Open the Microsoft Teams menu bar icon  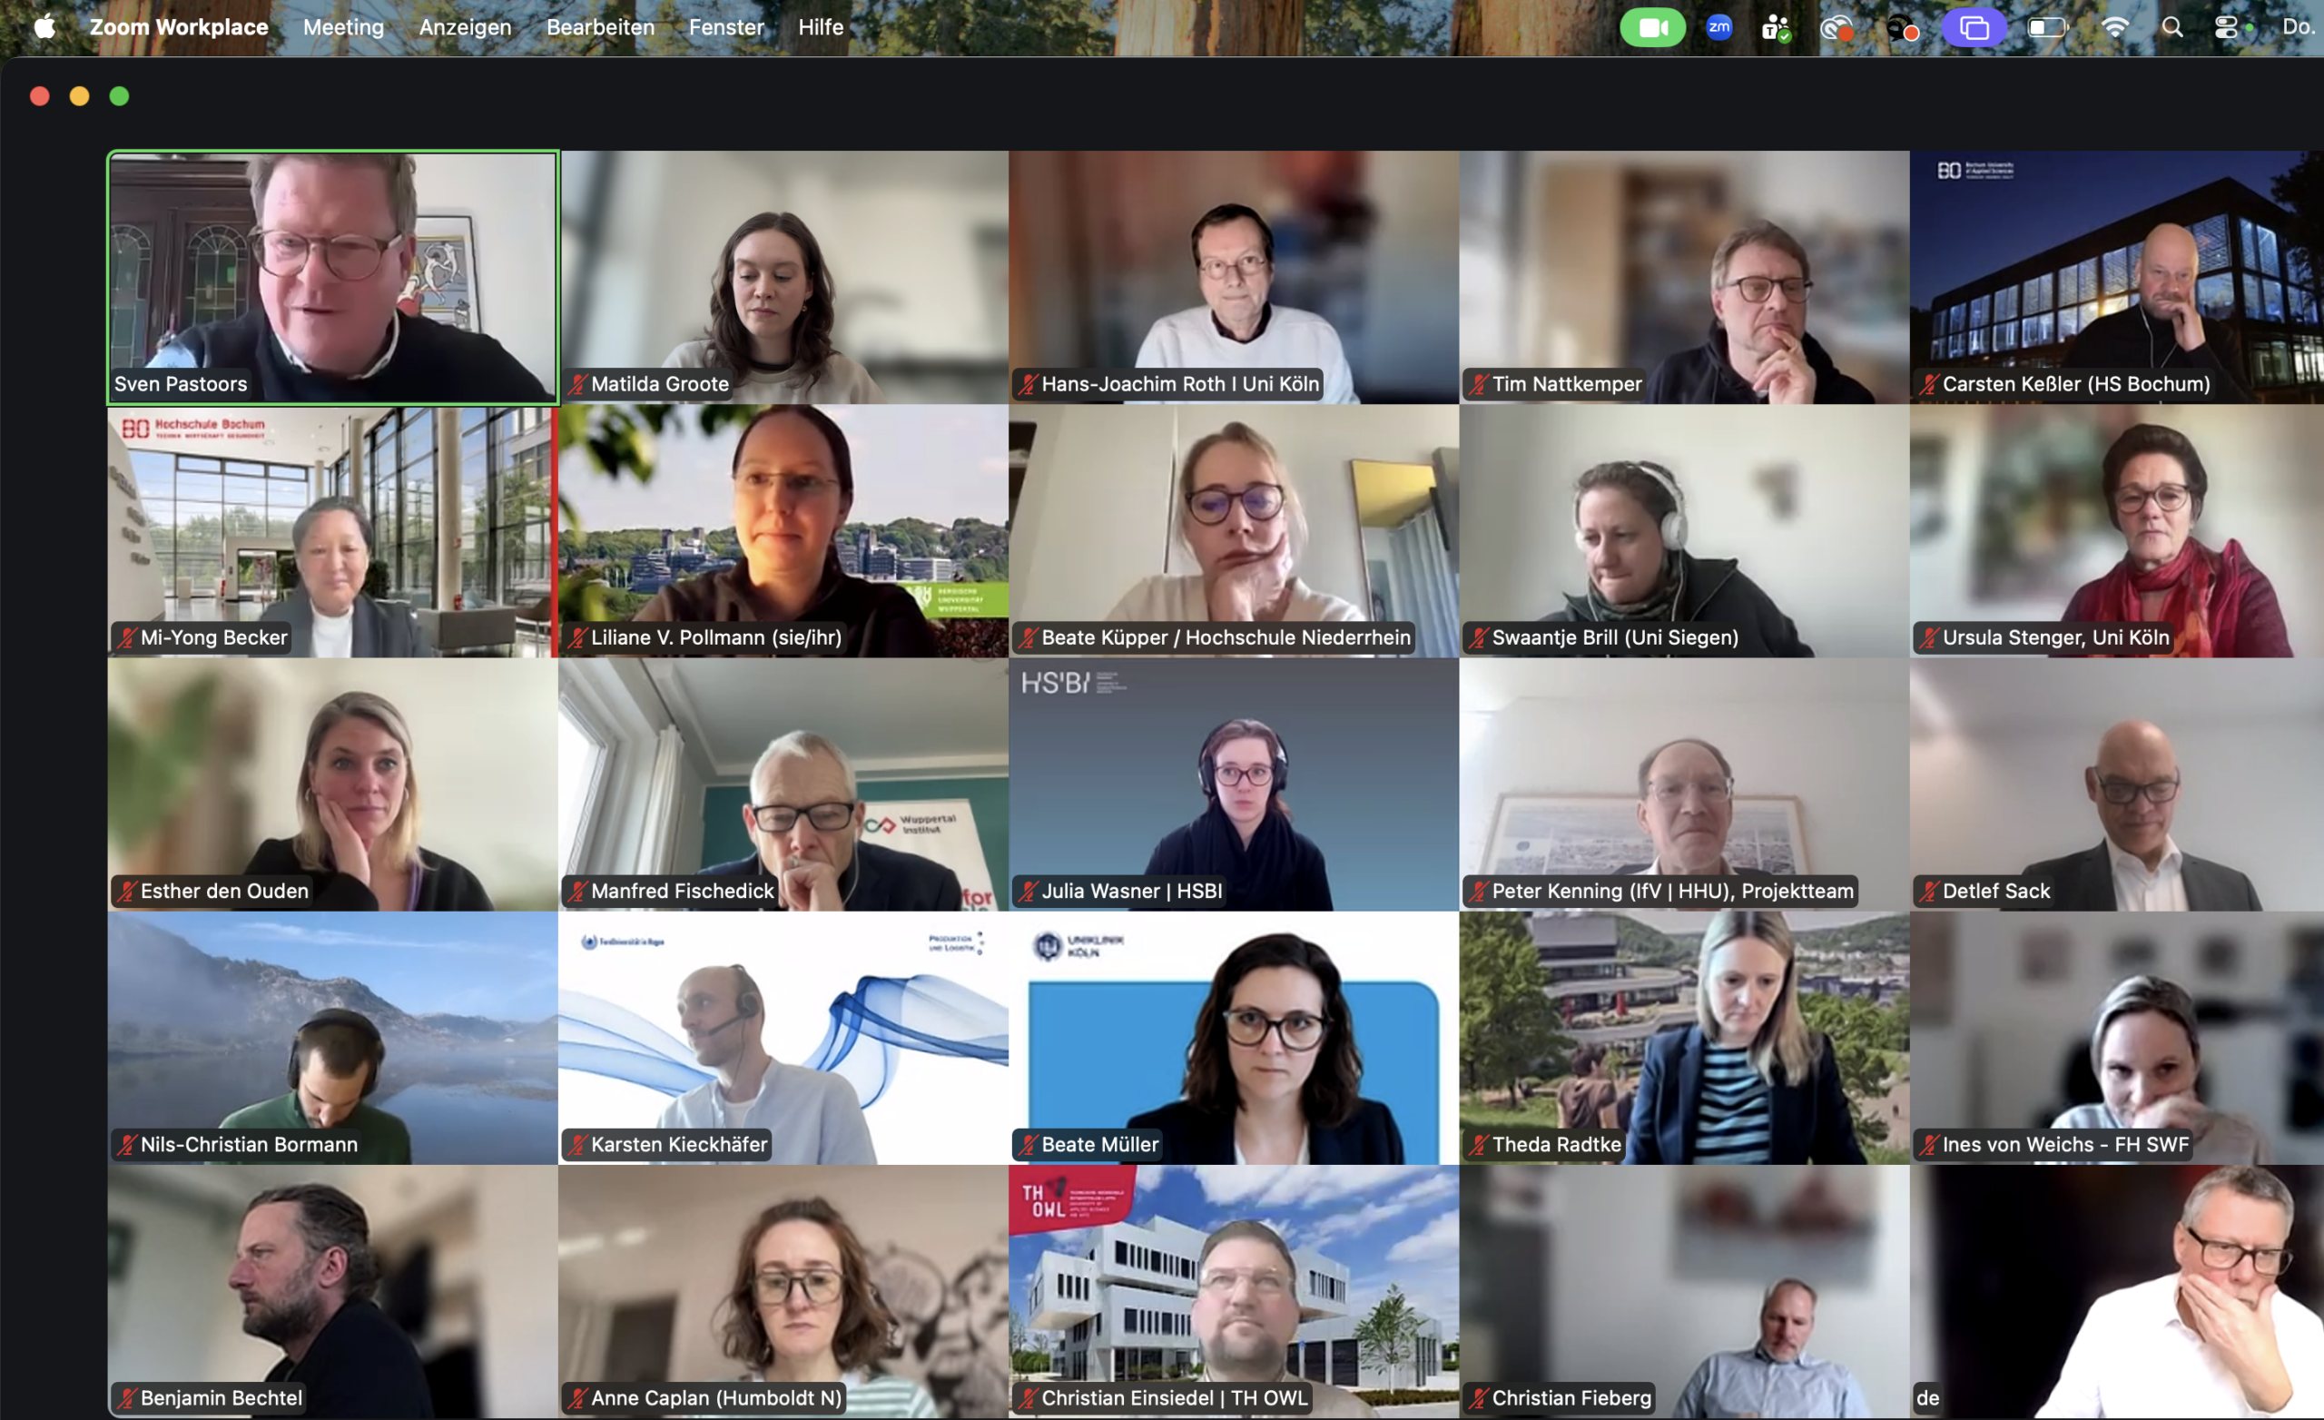(x=1775, y=27)
